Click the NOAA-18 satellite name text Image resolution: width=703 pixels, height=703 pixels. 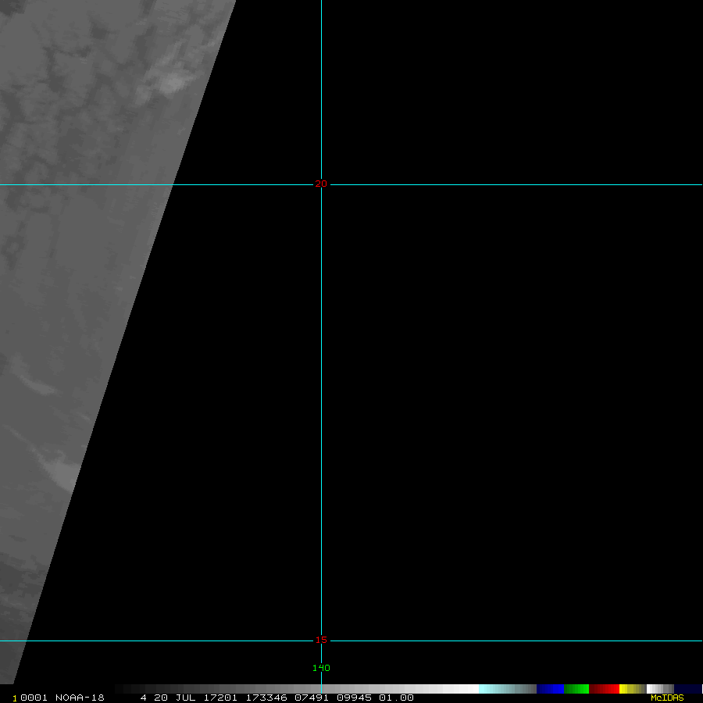pos(80,698)
